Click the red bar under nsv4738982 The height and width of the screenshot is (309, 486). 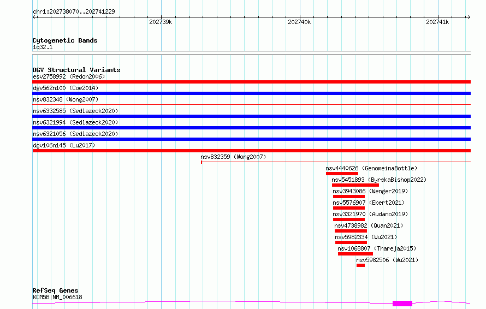(x=351, y=231)
